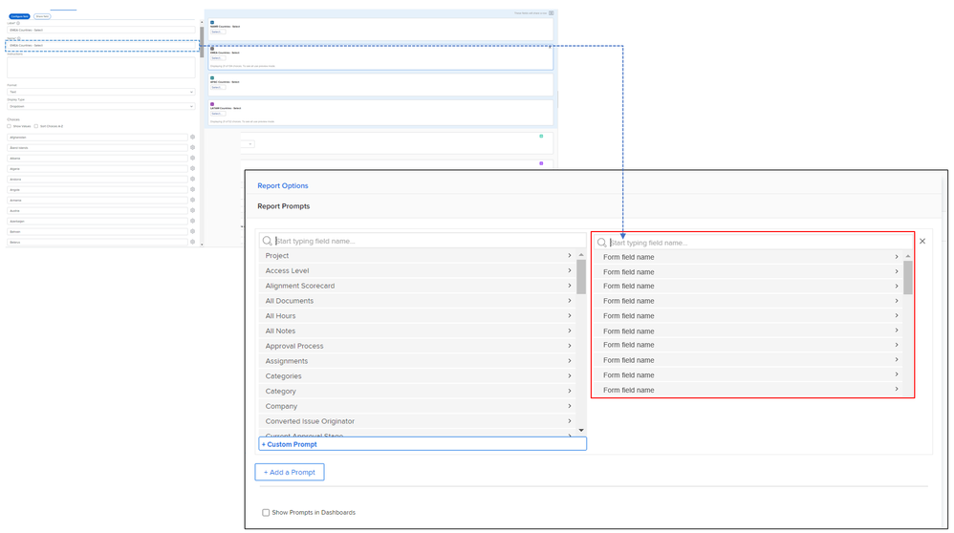Open the Display Type dropdown
Image resolution: width=954 pixels, height=533 pixels.
click(100, 106)
